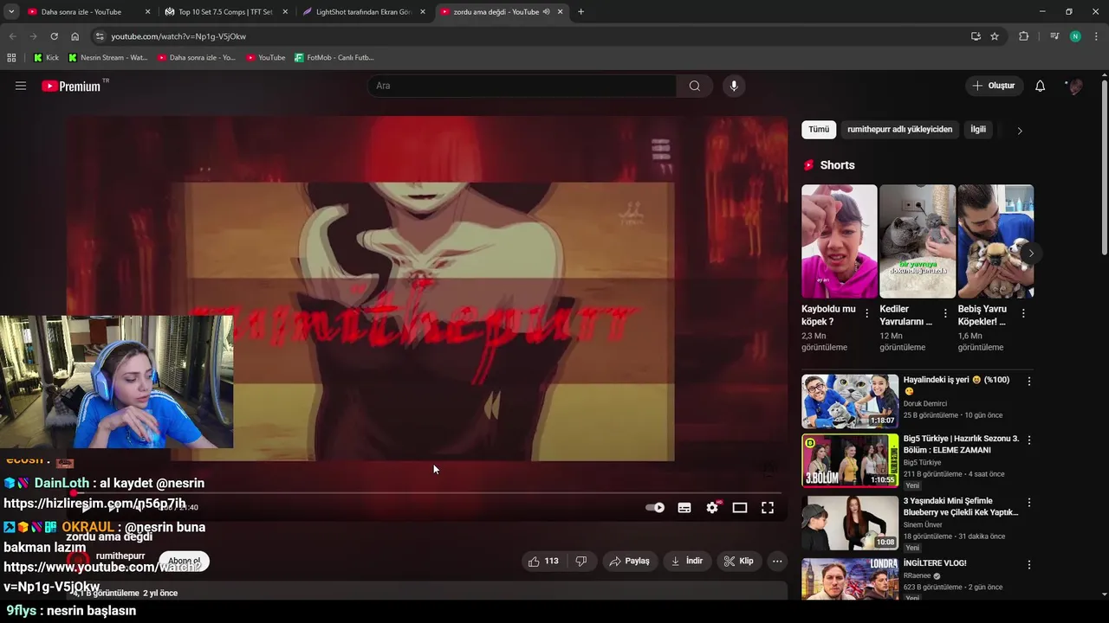
Task: Switch to Top 10 Set 7.5 Comps tab
Action: [225, 12]
